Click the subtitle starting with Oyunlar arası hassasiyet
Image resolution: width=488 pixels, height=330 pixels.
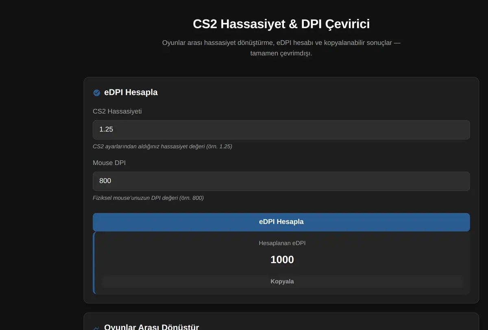(281, 48)
